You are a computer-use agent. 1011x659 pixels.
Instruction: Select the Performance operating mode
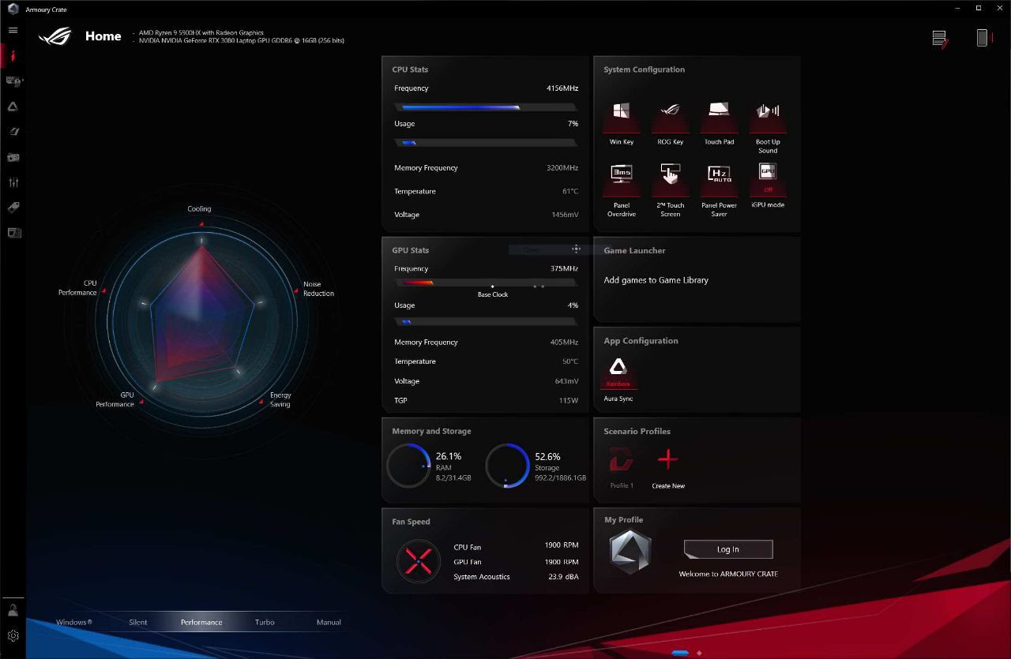coord(201,622)
